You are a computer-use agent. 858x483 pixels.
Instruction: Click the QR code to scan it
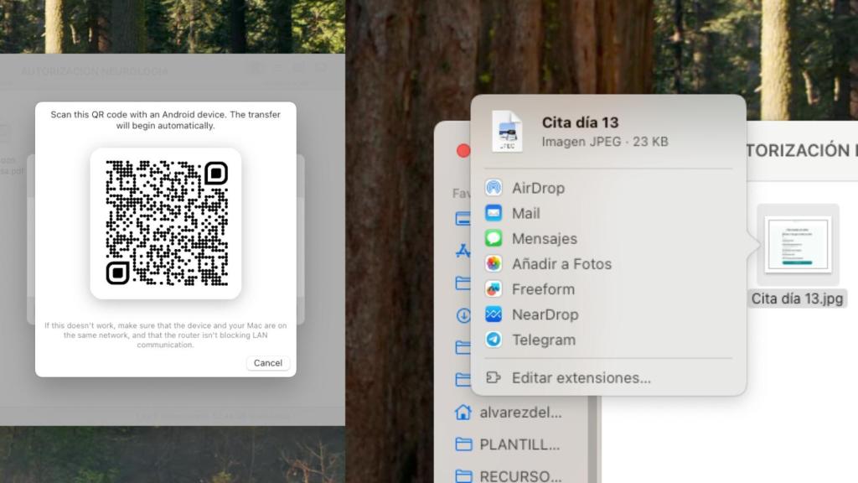(166, 224)
